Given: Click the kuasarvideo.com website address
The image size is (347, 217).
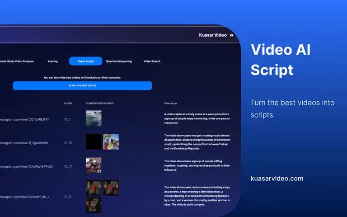Looking at the screenshot, I should pos(277,179).
